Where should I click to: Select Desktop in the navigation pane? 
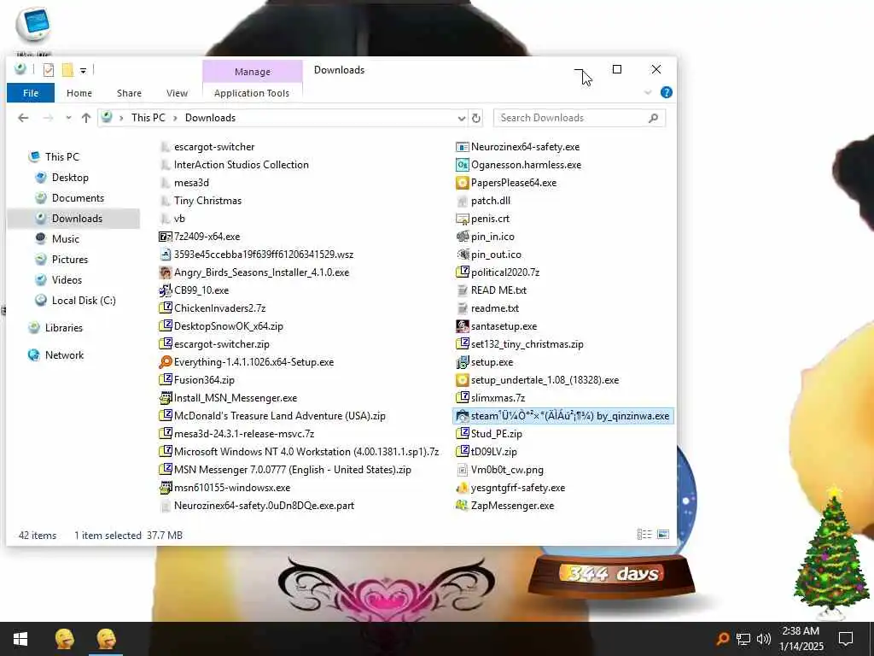click(x=70, y=178)
